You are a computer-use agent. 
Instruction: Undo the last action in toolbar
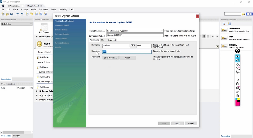(x=18, y=14)
